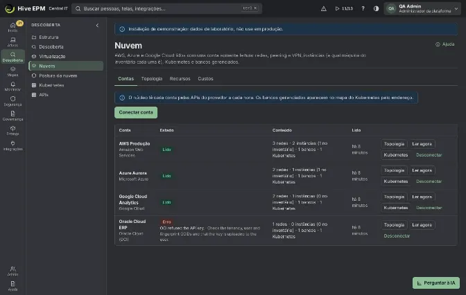Click info icon in the núcleo notice

point(122,98)
